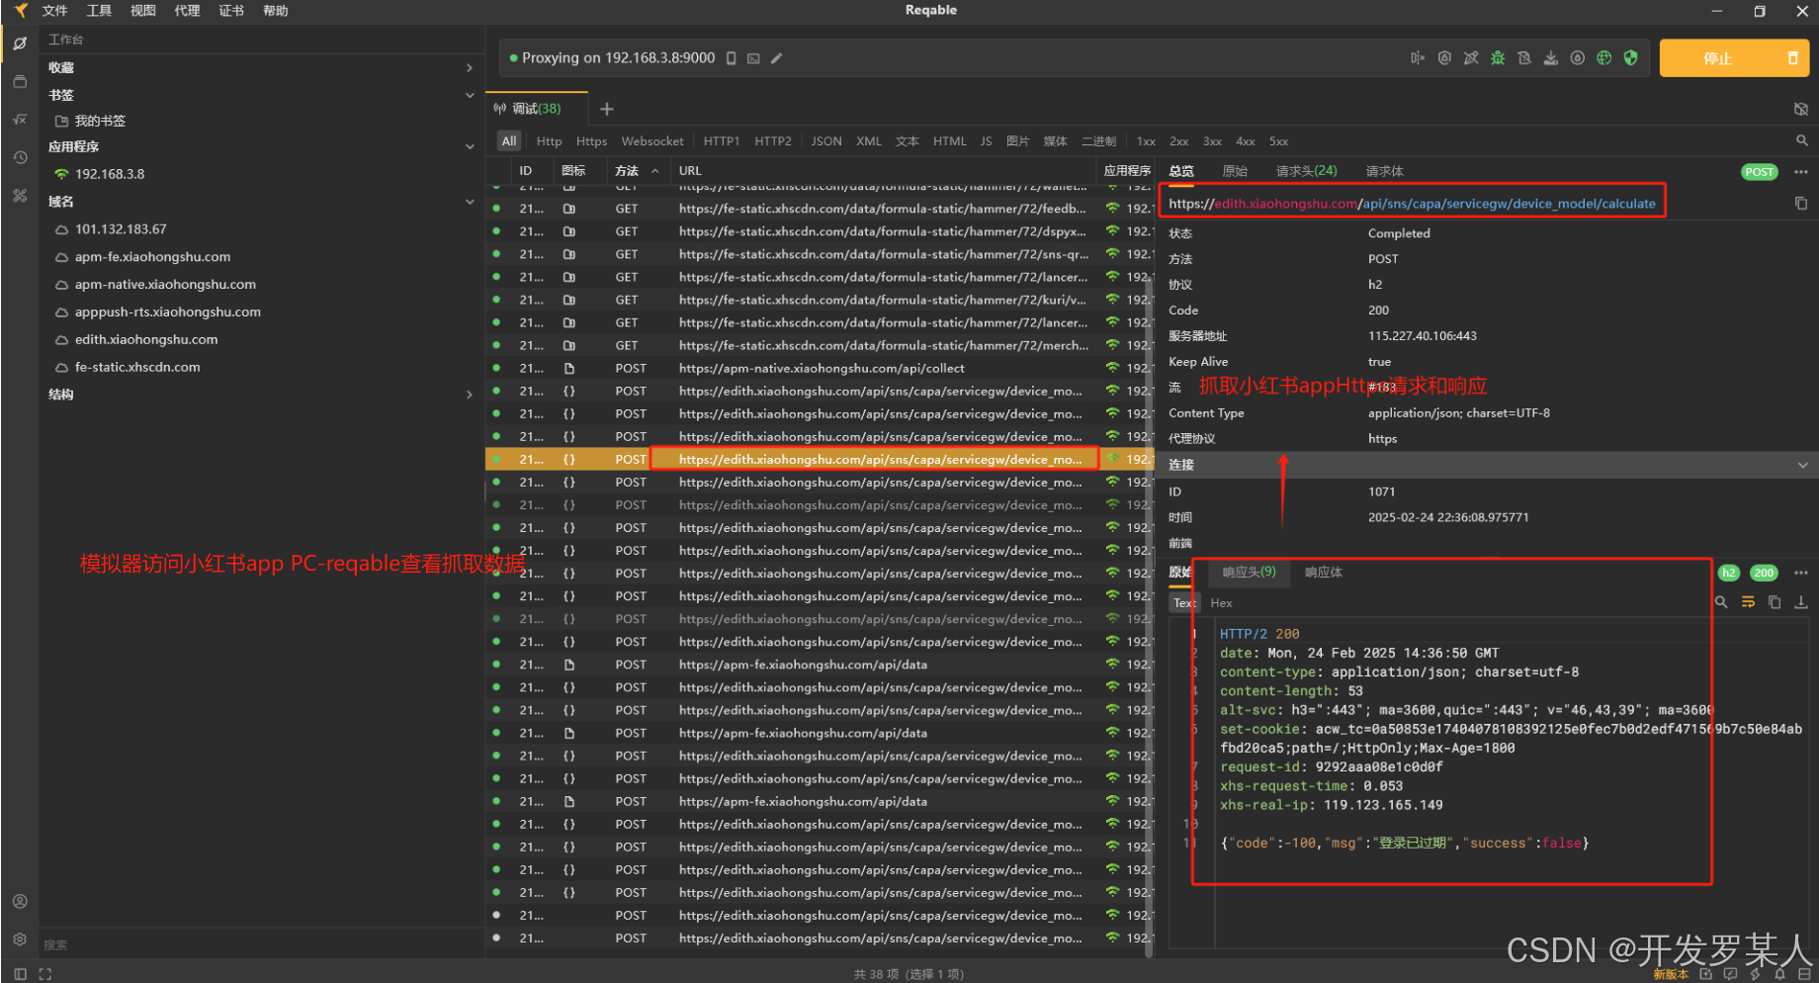Filter traffic by 4xx status
Viewport: 1819px width, 983px height.
pyautogui.click(x=1246, y=141)
